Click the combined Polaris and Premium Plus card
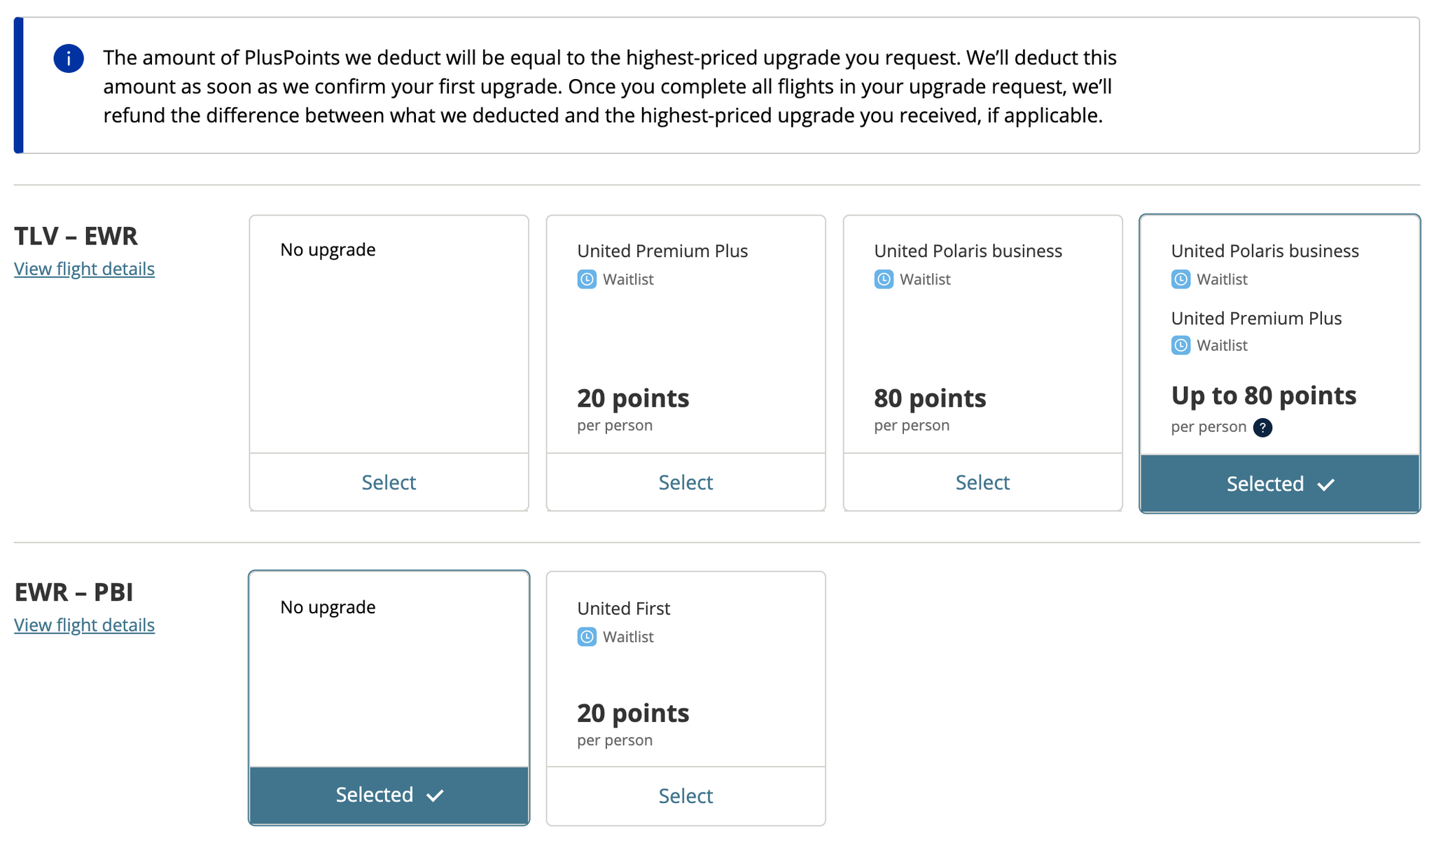1434x843 pixels. [x=1279, y=329]
